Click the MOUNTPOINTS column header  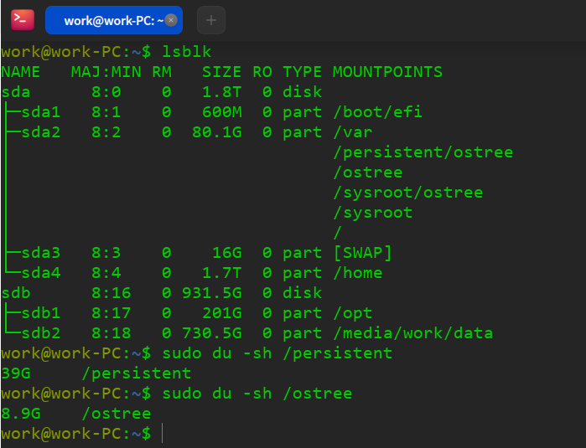[387, 72]
